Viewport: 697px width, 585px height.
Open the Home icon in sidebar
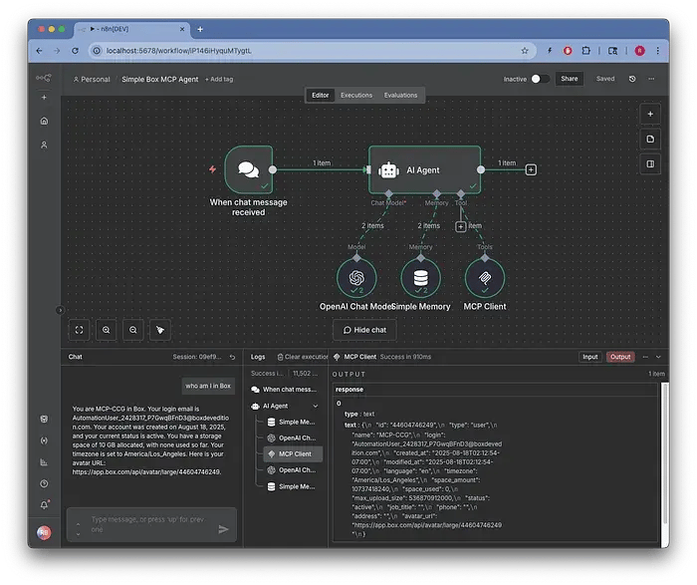point(44,121)
